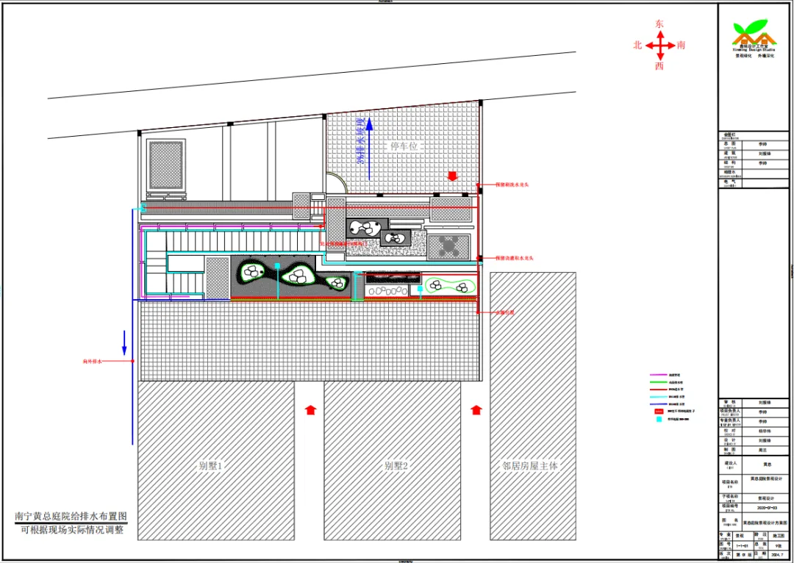
Task: Select the 预留浇灌取水龙头 annotation
Action: coord(514,258)
